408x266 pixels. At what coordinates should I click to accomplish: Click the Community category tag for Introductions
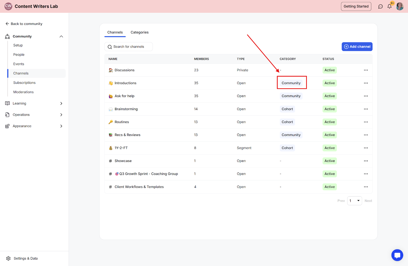click(291, 83)
